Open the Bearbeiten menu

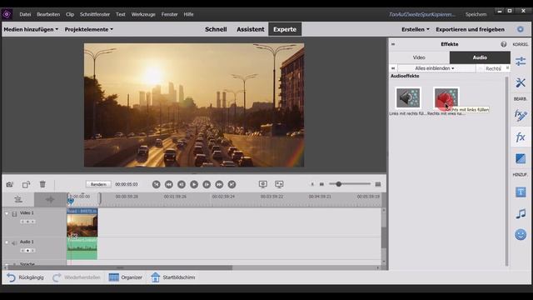(48, 14)
